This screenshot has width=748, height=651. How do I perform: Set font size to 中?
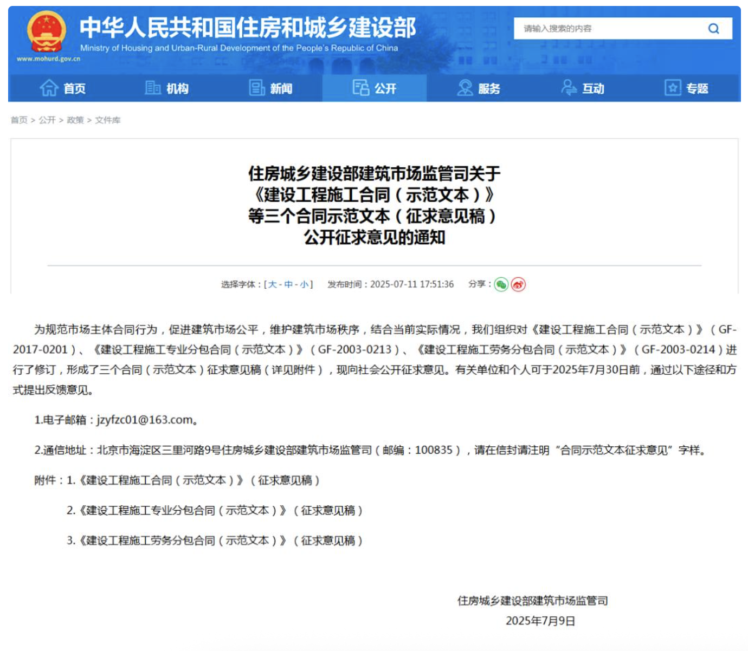288,284
